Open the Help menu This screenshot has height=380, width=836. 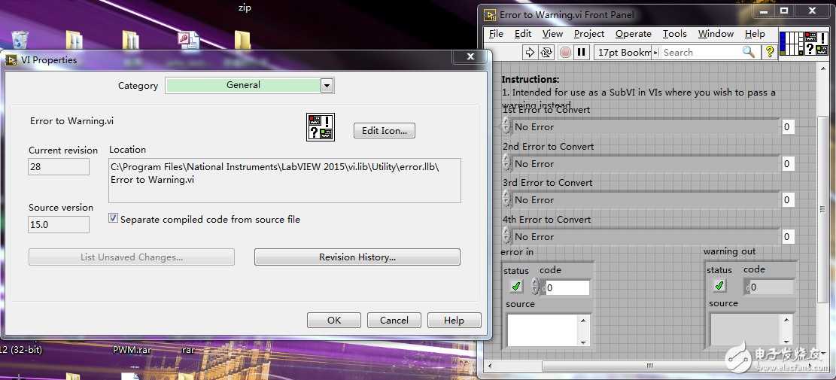pyautogui.click(x=755, y=34)
